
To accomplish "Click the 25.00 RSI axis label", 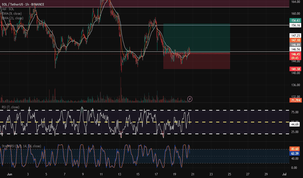I will point(295,132).
